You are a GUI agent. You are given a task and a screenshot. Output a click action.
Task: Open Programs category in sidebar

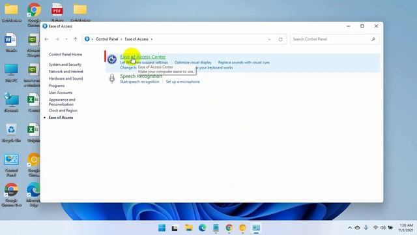point(57,86)
